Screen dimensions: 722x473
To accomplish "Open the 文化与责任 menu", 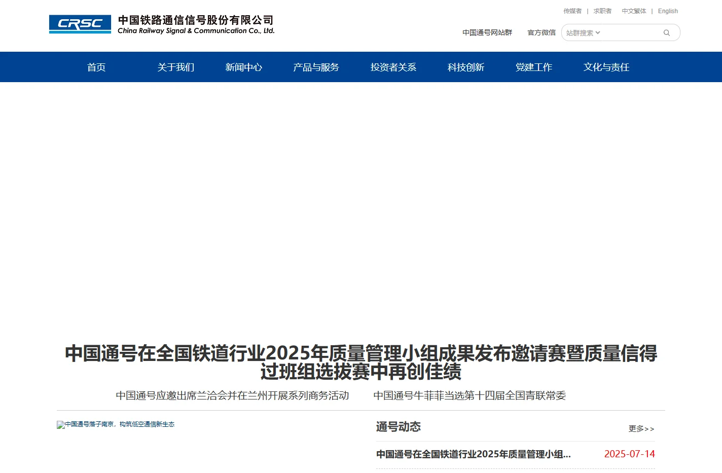I will [x=606, y=67].
